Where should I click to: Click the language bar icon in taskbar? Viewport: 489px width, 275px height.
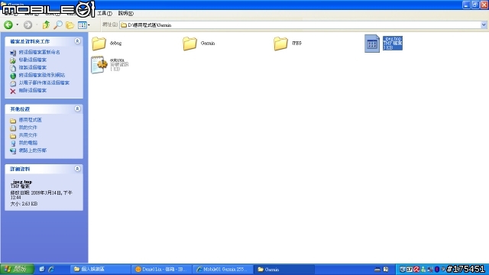(x=377, y=270)
